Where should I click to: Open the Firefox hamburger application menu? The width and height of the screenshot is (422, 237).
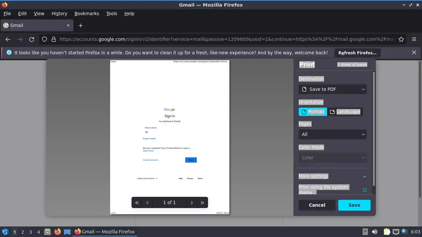pyautogui.click(x=414, y=39)
